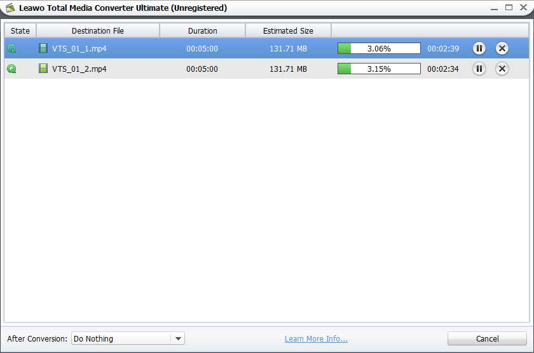Click the Leawo app icon in title bar

(10, 8)
